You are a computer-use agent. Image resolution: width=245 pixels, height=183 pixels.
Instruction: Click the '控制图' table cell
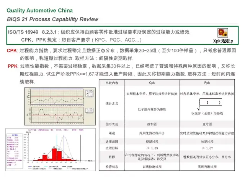(x=152, y=124)
